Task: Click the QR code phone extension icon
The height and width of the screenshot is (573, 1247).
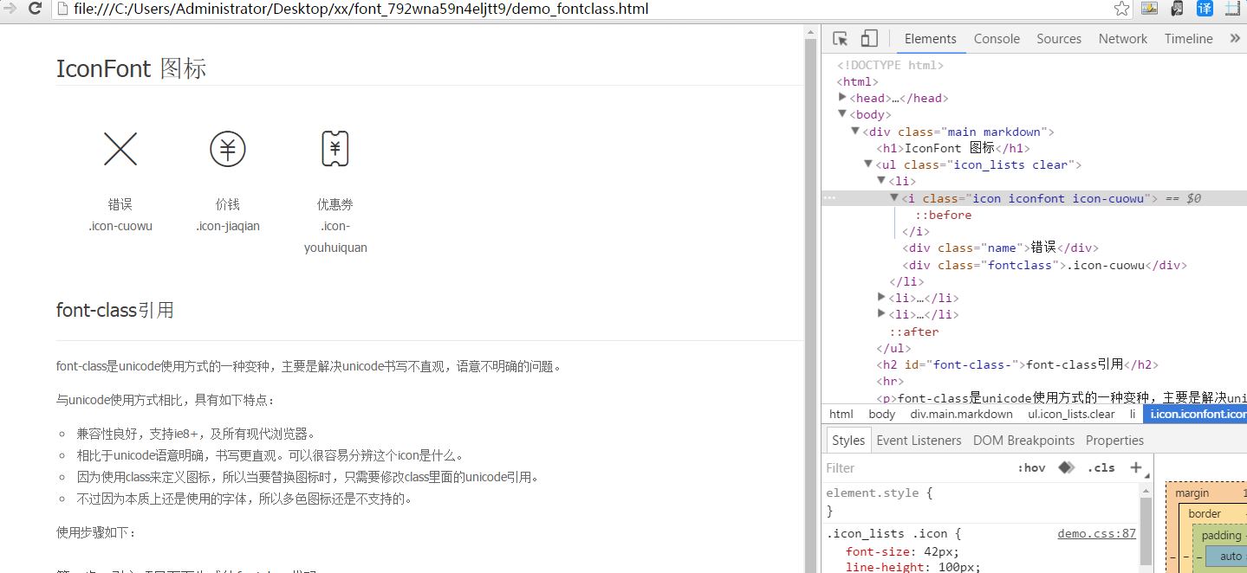Action: tap(1177, 10)
